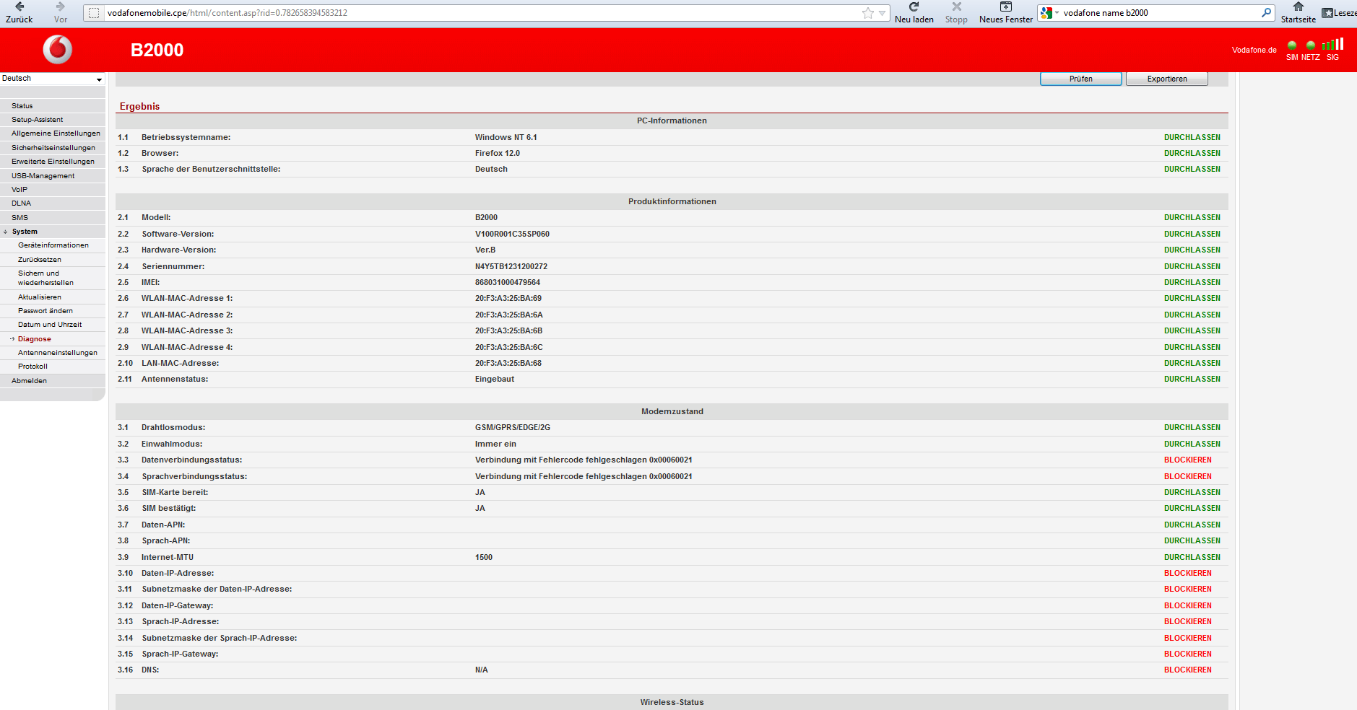Open Geräteinformationen submenu item
The width and height of the screenshot is (1357, 710).
coord(53,245)
